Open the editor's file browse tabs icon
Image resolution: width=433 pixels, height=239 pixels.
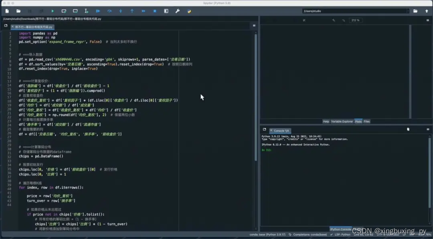6,26
